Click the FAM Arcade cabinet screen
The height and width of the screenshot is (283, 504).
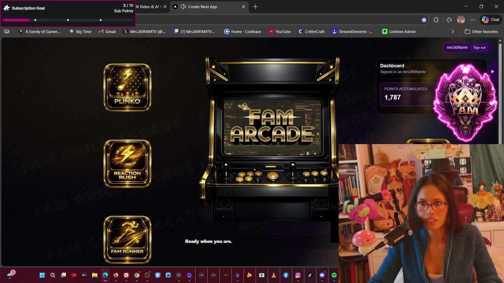click(x=272, y=127)
